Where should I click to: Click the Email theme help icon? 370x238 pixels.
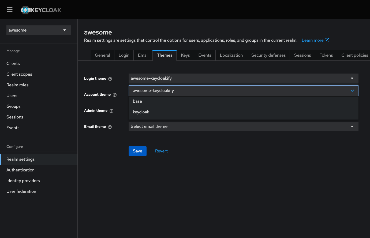click(x=110, y=127)
